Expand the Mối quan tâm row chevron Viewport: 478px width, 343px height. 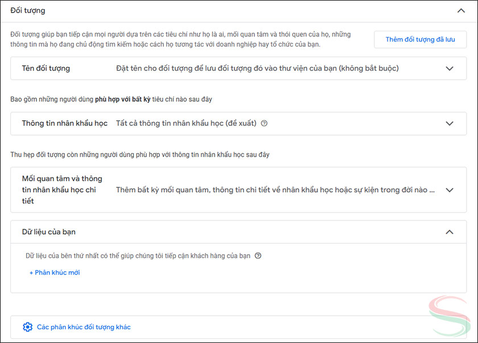[450, 190]
